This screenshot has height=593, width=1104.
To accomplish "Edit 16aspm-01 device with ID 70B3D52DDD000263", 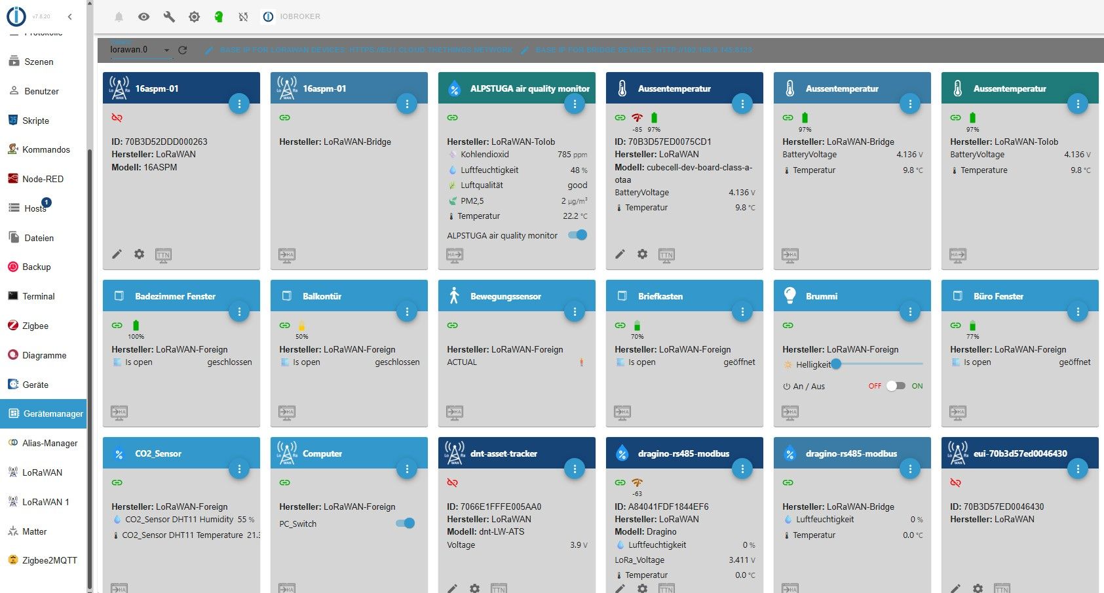I will [117, 254].
